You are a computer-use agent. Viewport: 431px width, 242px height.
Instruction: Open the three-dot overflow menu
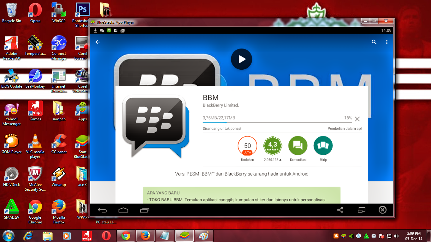pyautogui.click(x=387, y=42)
